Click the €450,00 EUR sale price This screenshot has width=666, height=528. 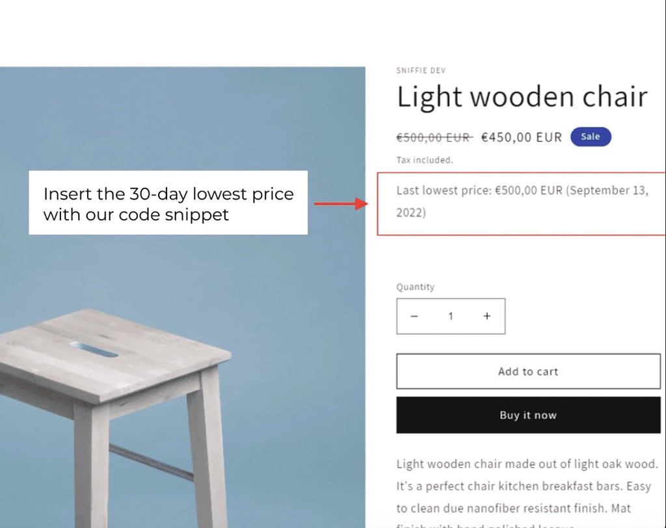pyautogui.click(x=522, y=137)
